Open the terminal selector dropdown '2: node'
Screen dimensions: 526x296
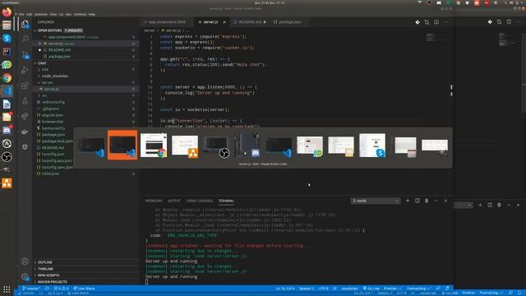pyautogui.click(x=376, y=201)
